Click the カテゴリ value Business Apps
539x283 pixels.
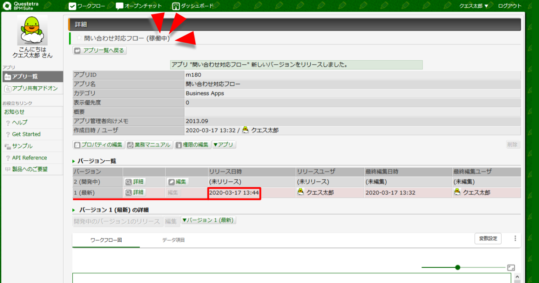click(205, 93)
